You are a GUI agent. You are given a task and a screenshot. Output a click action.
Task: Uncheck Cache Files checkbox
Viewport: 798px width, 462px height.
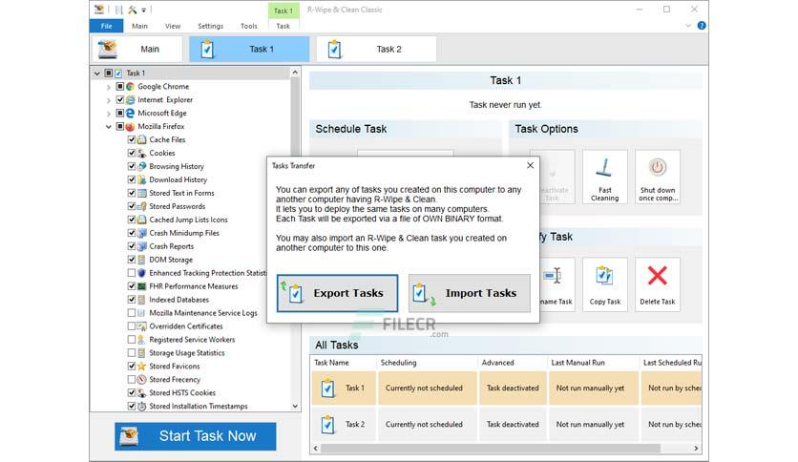pyautogui.click(x=132, y=139)
